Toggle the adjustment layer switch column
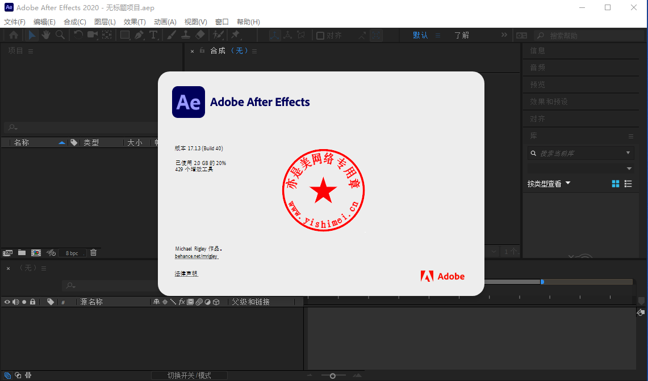The height and width of the screenshot is (381, 648). point(207,302)
